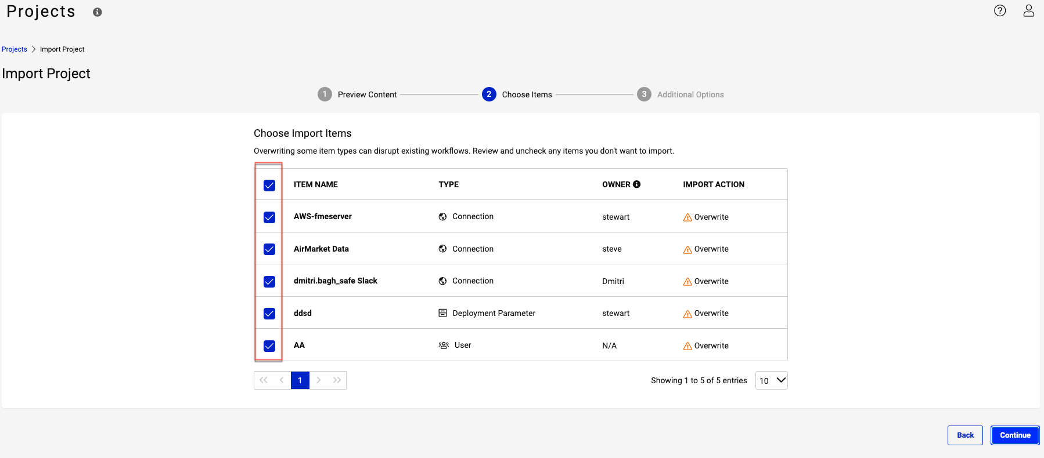The image size is (1044, 458).
Task: Click the Back button
Action: [x=965, y=435]
